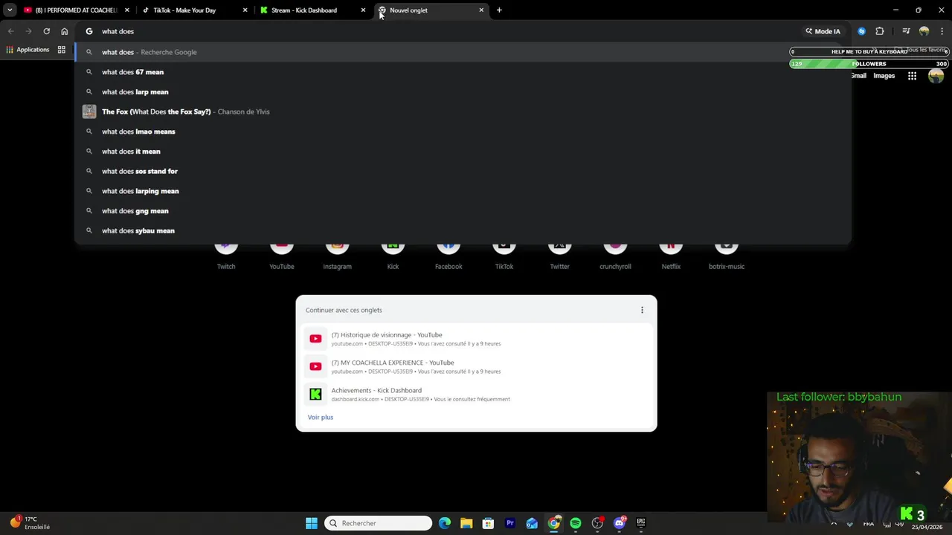Viewport: 952px width, 535px height.
Task: Select 'what does - Recherche Google' suggestion
Action: (x=463, y=52)
